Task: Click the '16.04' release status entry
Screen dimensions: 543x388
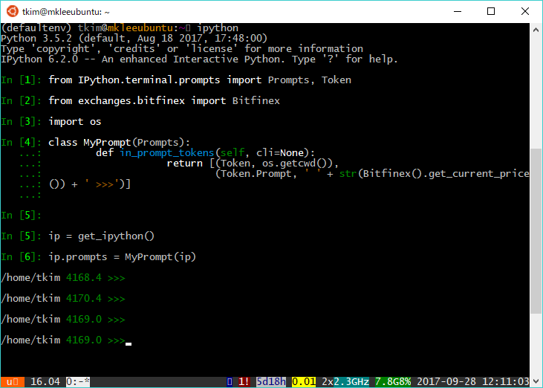Action: pos(45,382)
